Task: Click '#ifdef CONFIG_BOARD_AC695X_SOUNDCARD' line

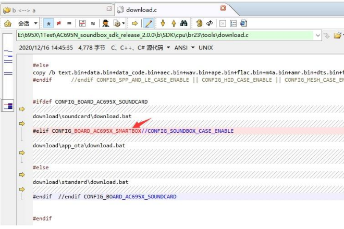Action: click(x=90, y=101)
